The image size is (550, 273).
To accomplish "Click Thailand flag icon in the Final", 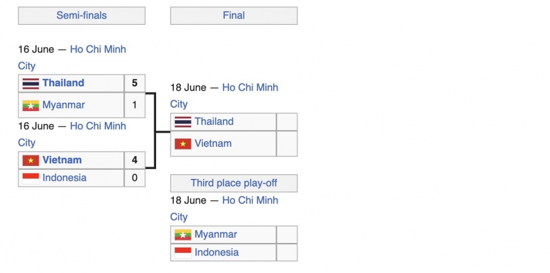I will (183, 121).
